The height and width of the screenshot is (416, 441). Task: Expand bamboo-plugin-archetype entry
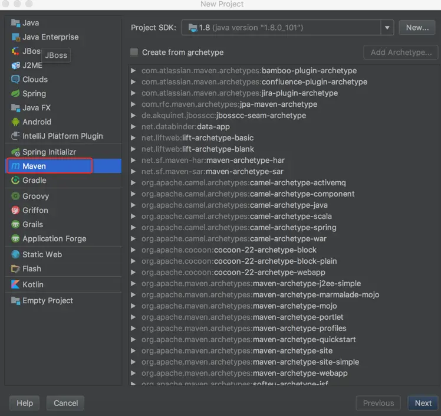[133, 71]
